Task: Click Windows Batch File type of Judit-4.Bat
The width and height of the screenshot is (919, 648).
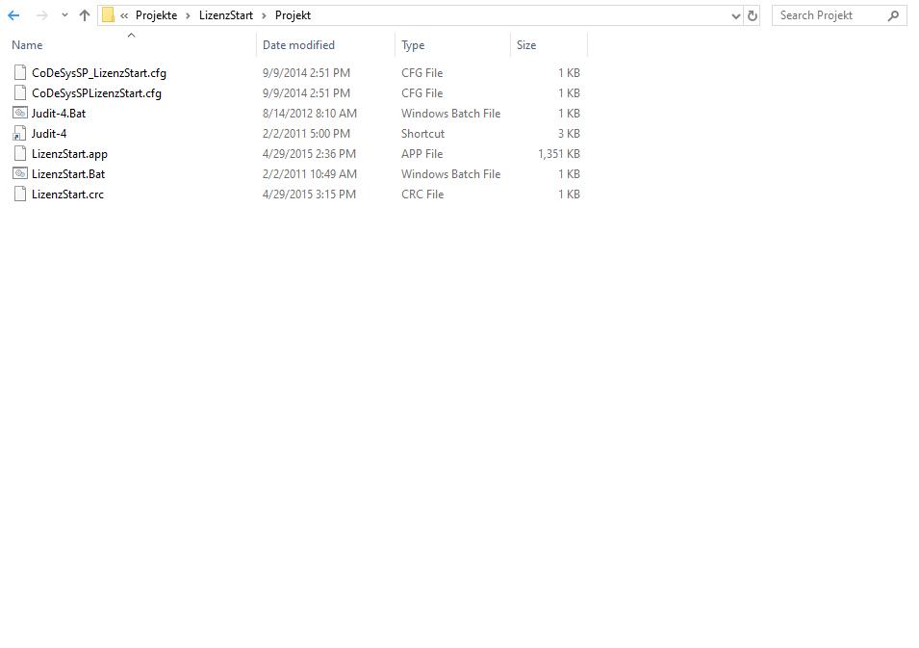Action: (x=450, y=114)
